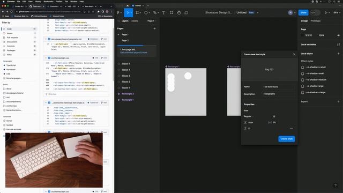The image size is (343, 193).
Task: Open Issues filter in GitHub
Action: (19, 33)
